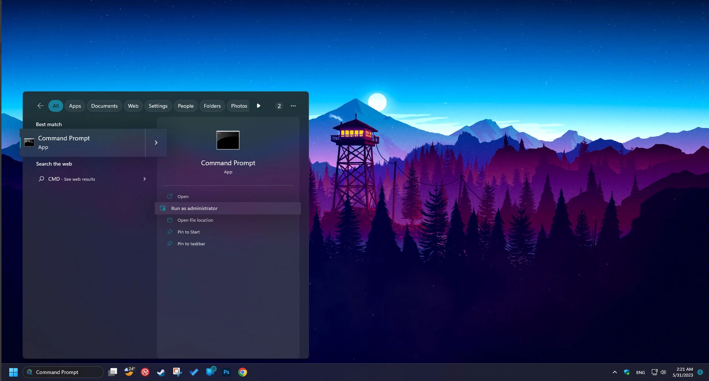Open the Command Prompt best match result

pos(83,143)
